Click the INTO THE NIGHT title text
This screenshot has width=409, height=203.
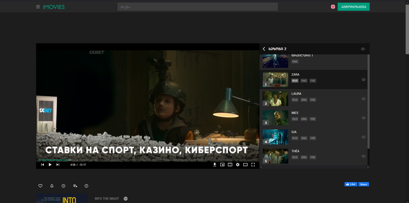107,199
